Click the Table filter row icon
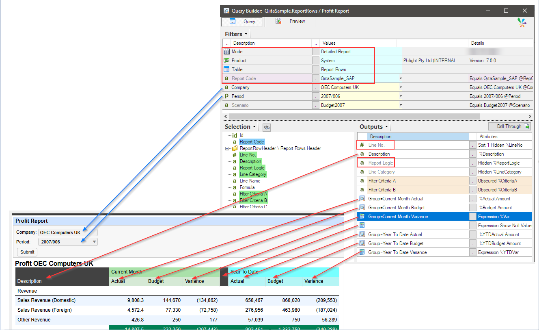Screen dimensions: 539x330 (226, 69)
